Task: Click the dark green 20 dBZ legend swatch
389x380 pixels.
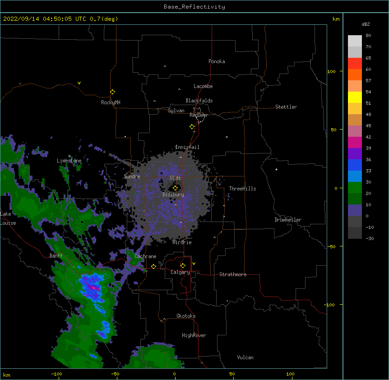Action: tap(355, 199)
